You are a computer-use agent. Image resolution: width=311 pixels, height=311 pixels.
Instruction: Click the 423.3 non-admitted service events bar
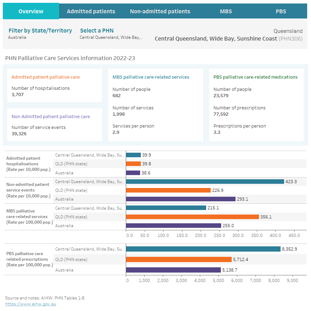coord(205,181)
